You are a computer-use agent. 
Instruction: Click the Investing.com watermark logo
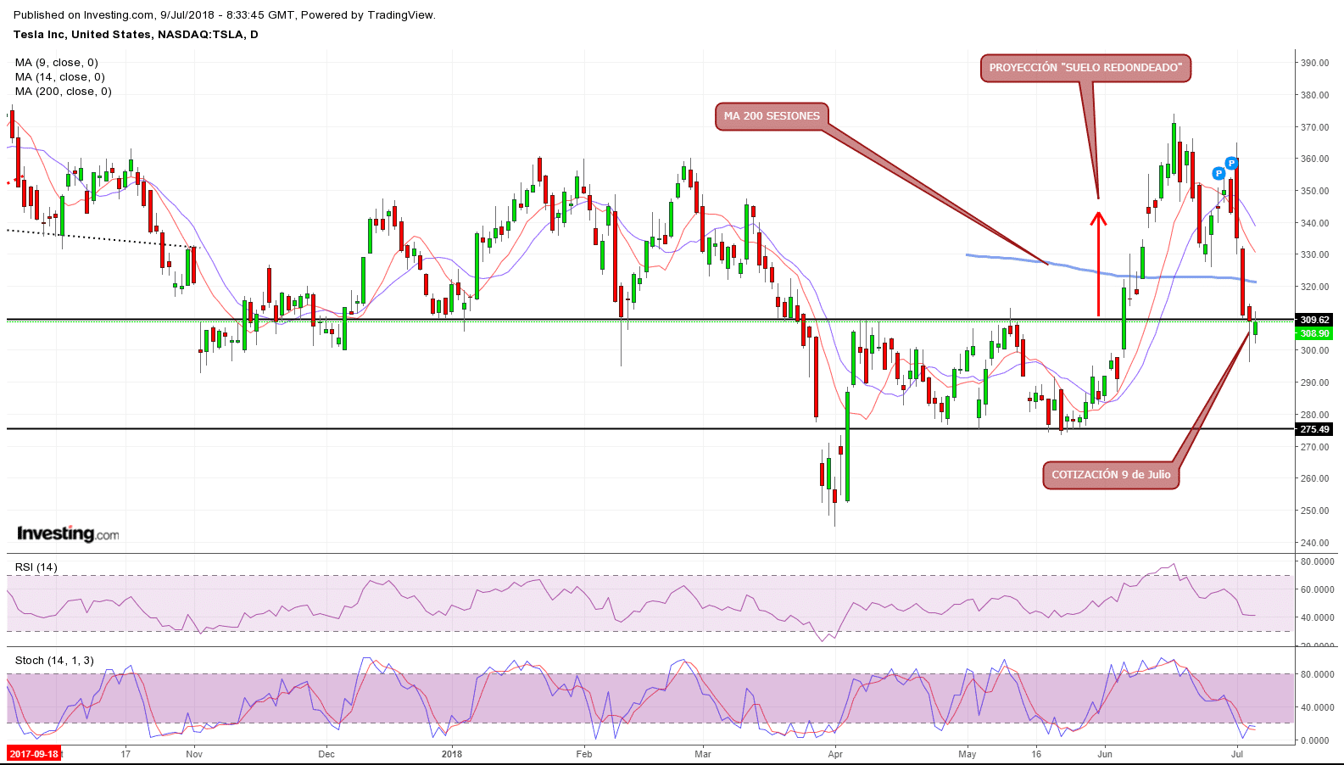(68, 533)
